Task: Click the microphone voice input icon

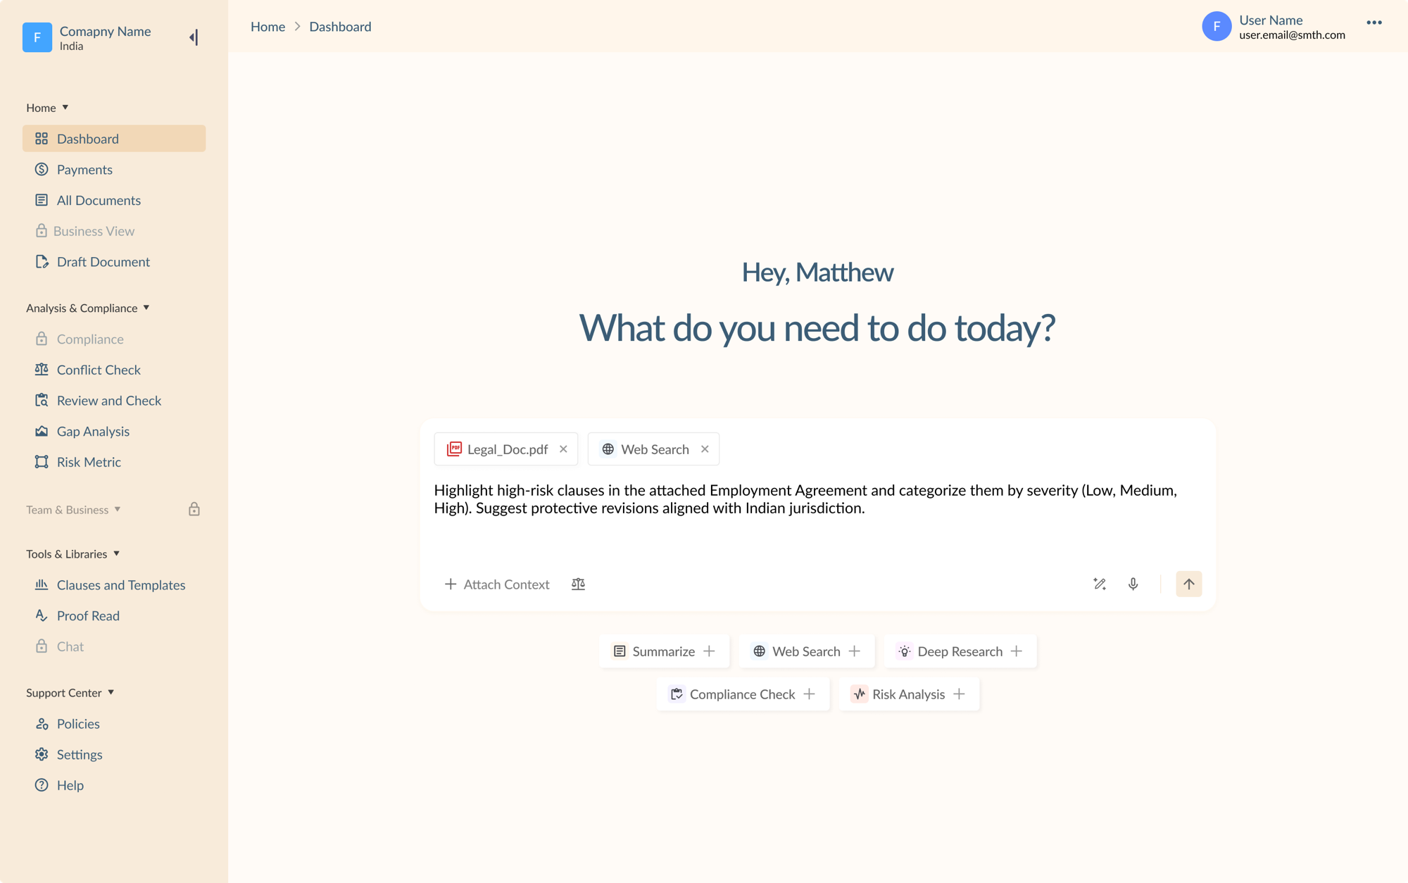Action: 1133,584
